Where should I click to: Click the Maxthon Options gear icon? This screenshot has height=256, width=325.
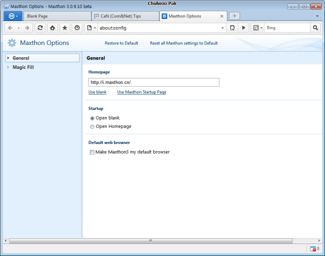pyautogui.click(x=12, y=43)
